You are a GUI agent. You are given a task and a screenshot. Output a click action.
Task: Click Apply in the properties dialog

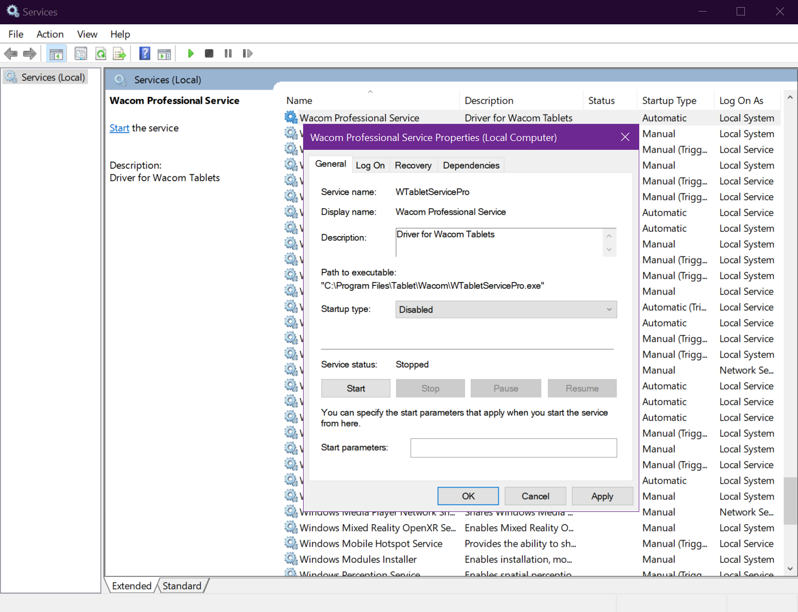coord(602,496)
